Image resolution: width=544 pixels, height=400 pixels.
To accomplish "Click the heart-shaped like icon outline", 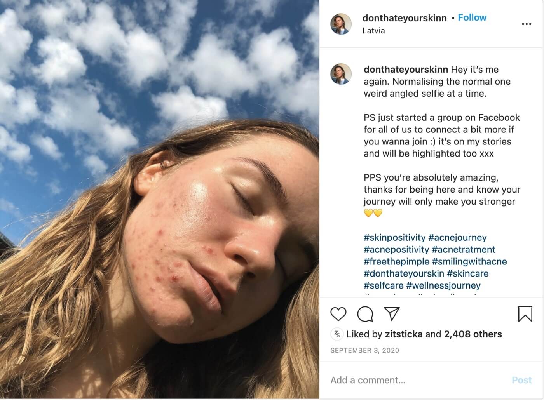I will (338, 315).
